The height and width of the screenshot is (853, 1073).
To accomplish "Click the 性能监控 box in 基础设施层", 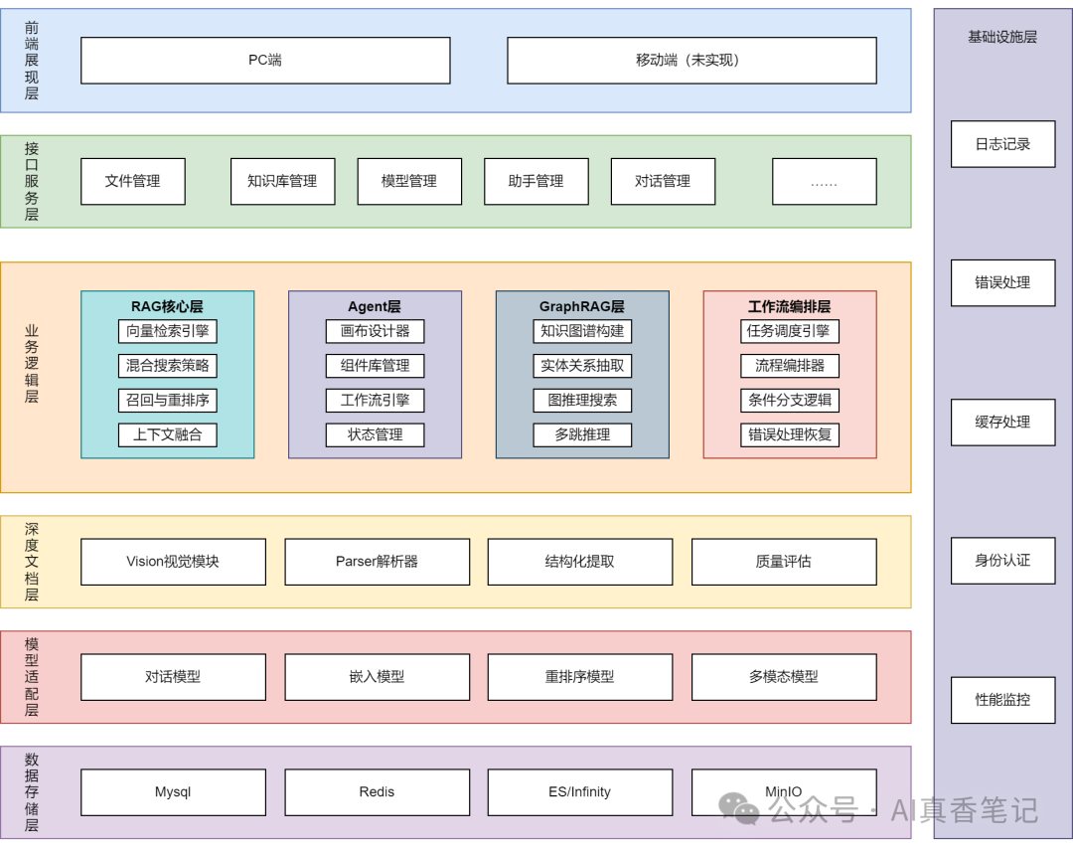I will coord(1002,700).
